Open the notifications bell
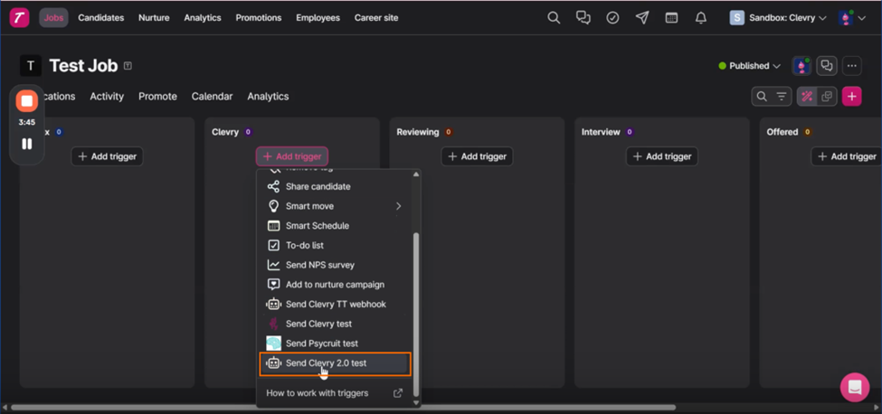 click(701, 18)
